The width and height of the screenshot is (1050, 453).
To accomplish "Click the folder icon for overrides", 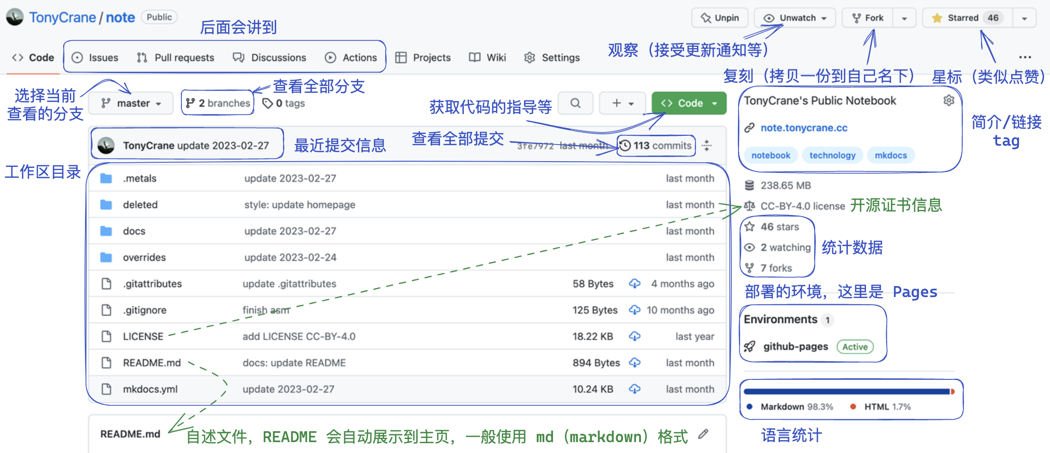I will point(106,258).
